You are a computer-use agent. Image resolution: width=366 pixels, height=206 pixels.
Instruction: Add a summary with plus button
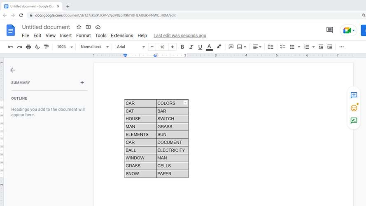82,83
